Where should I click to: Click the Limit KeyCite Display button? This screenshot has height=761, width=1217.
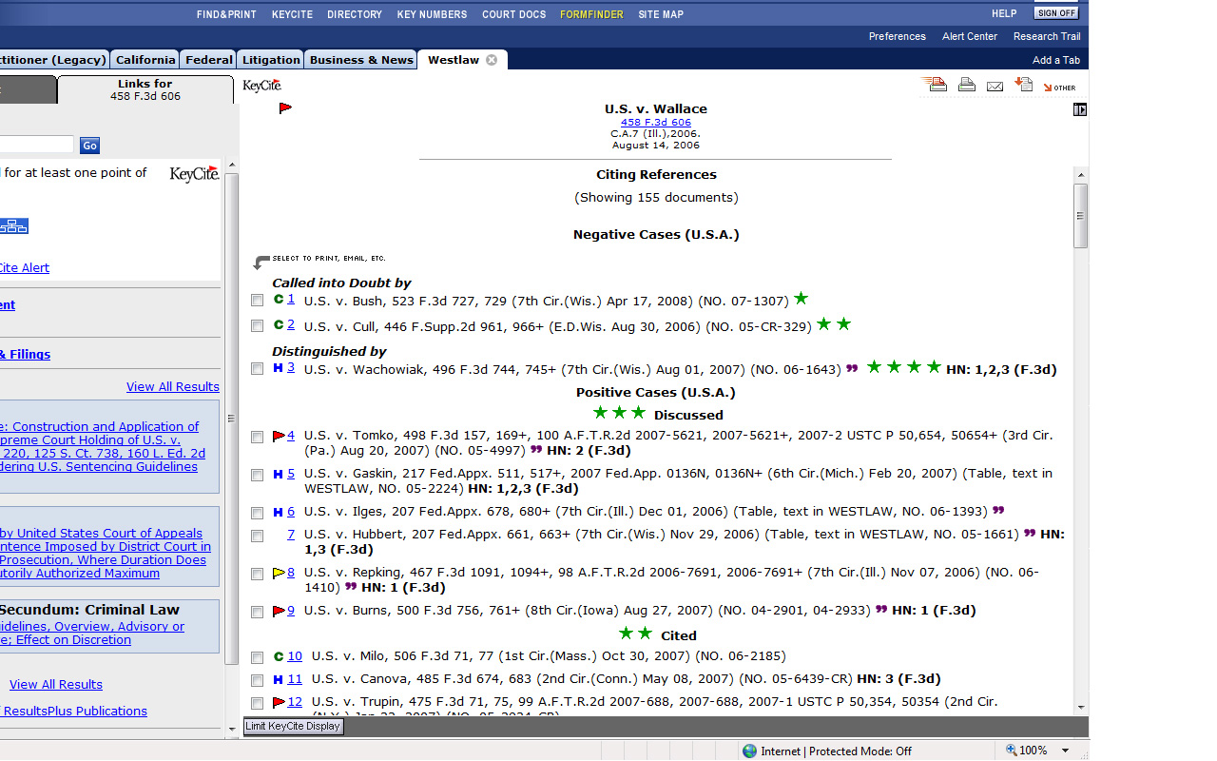(x=293, y=726)
